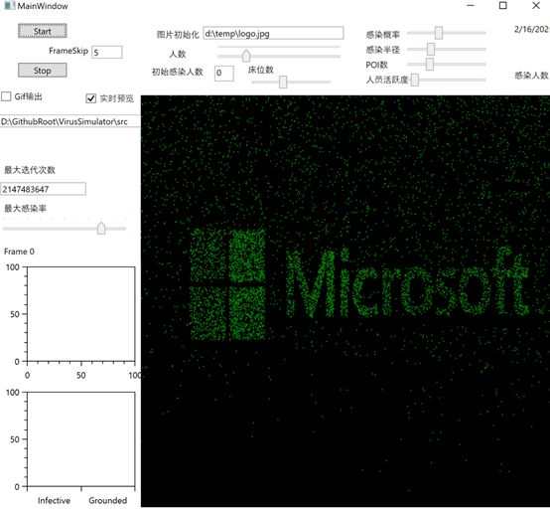Click the POI数 slider thumb
The width and height of the screenshot is (550, 511).
430,65
